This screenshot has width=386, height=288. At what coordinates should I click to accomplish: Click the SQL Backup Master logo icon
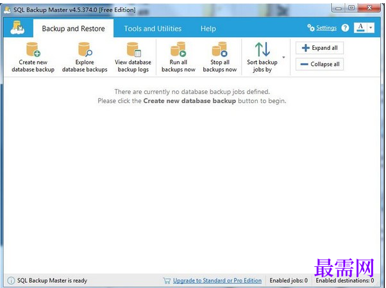coord(17,28)
